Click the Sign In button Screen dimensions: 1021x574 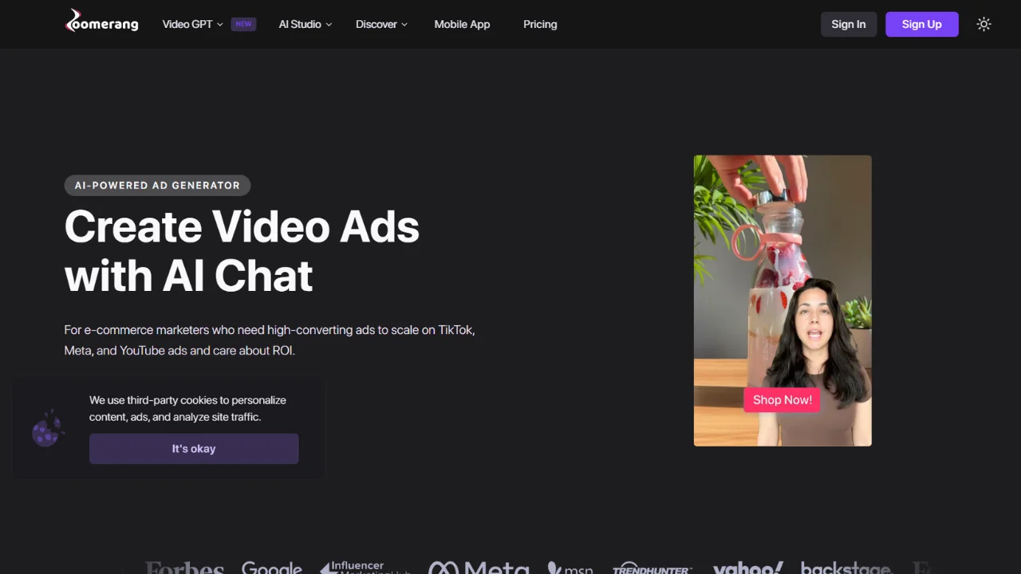click(848, 24)
